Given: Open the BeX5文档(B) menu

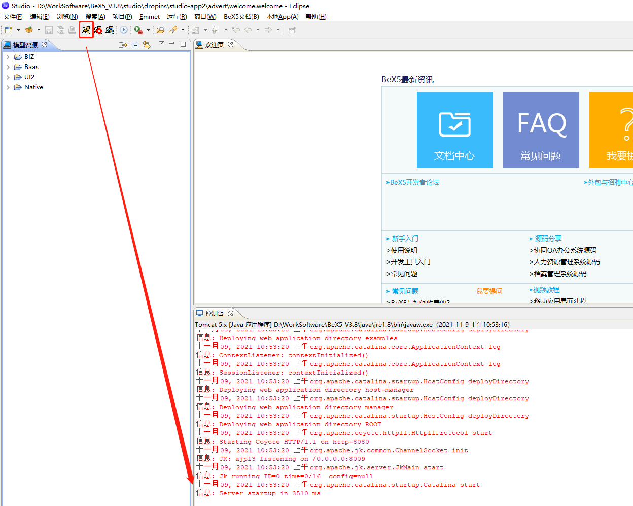Looking at the screenshot, I should [x=241, y=16].
